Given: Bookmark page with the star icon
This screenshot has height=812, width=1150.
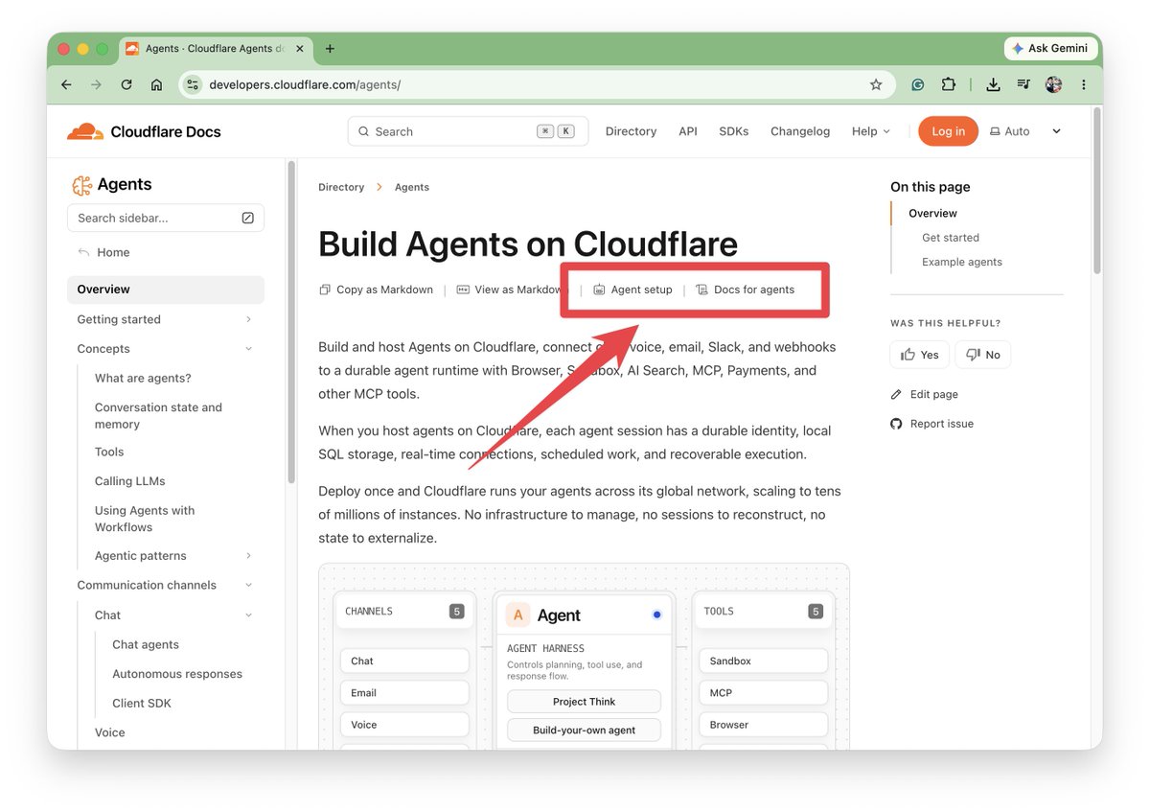Looking at the screenshot, I should tap(876, 84).
